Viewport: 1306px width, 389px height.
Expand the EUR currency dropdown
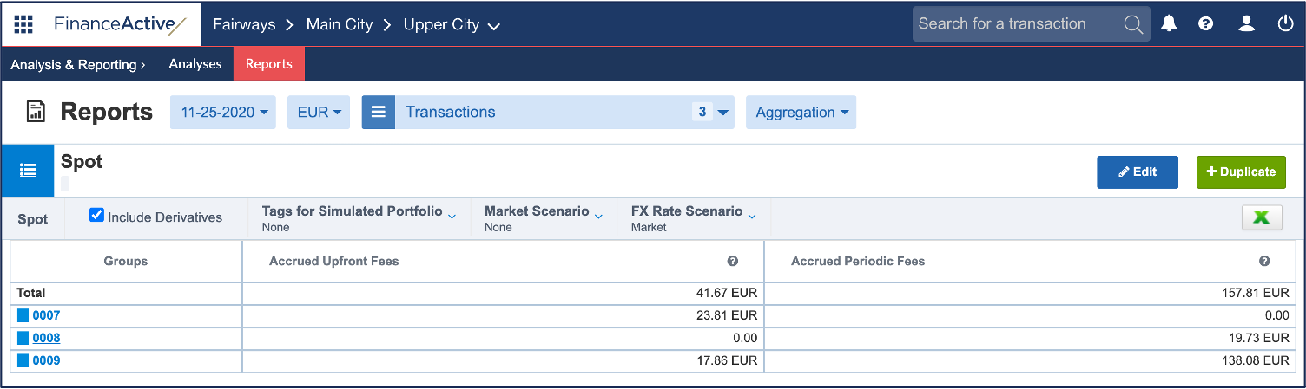click(319, 113)
